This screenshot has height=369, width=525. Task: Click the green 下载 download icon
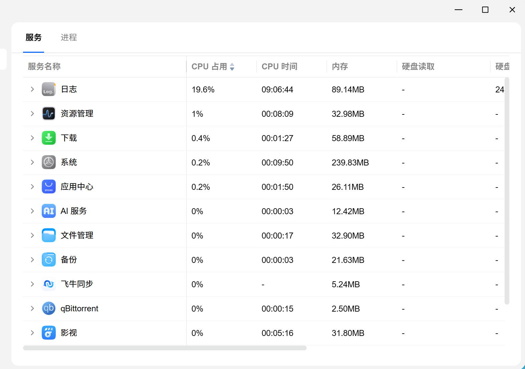click(49, 138)
